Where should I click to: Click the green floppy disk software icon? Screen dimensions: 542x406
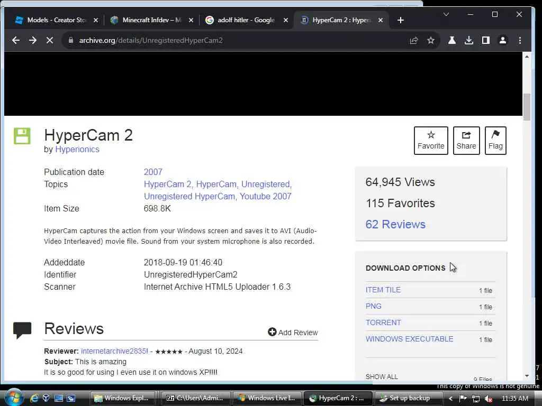pos(22,136)
